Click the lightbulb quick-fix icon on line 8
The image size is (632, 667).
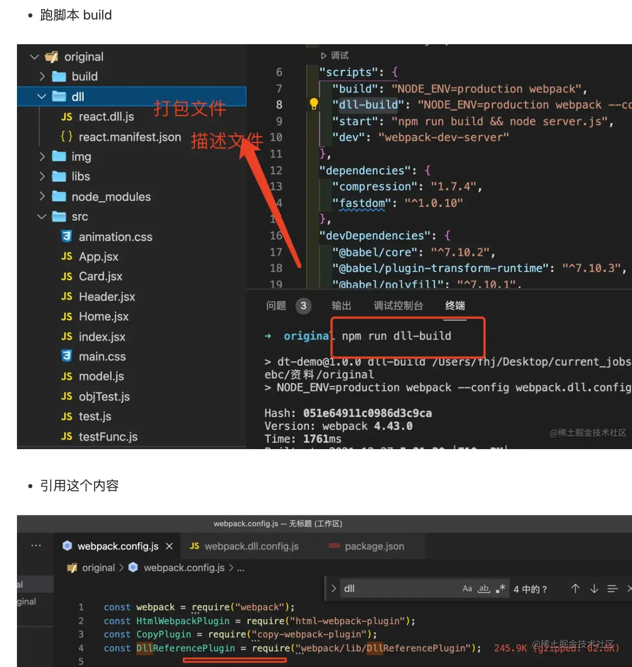click(314, 104)
